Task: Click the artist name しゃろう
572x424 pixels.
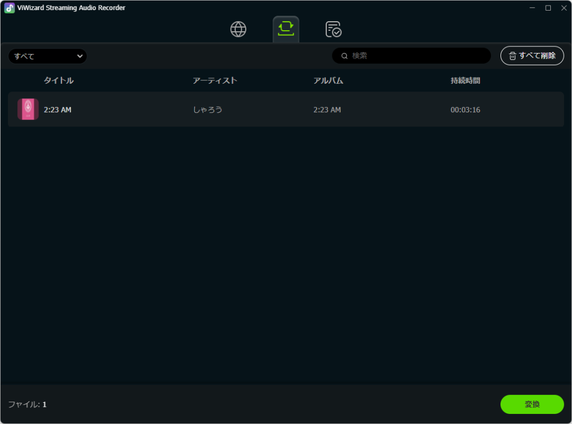Action: pyautogui.click(x=208, y=110)
